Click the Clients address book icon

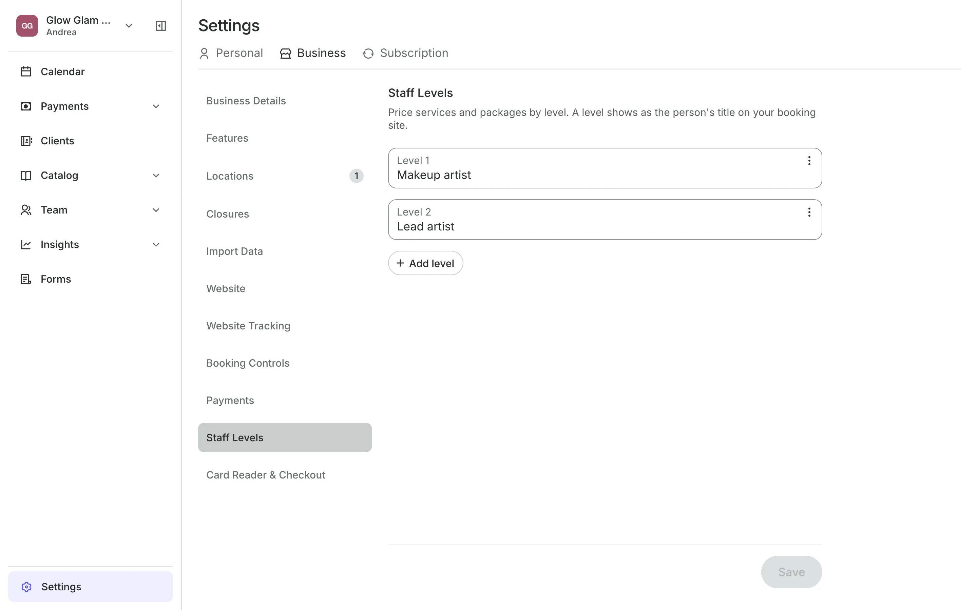pyautogui.click(x=26, y=141)
